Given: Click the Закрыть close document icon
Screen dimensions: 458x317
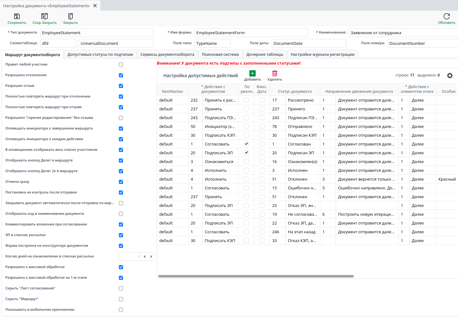Looking at the screenshot, I should 70,16.
